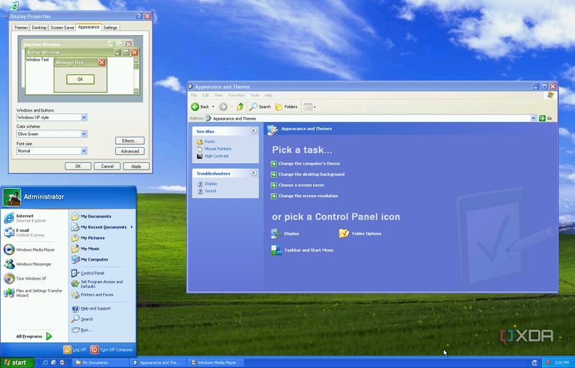Viewport: 575px width, 368px height.
Task: Open the Display control panel icon
Action: (x=277, y=233)
